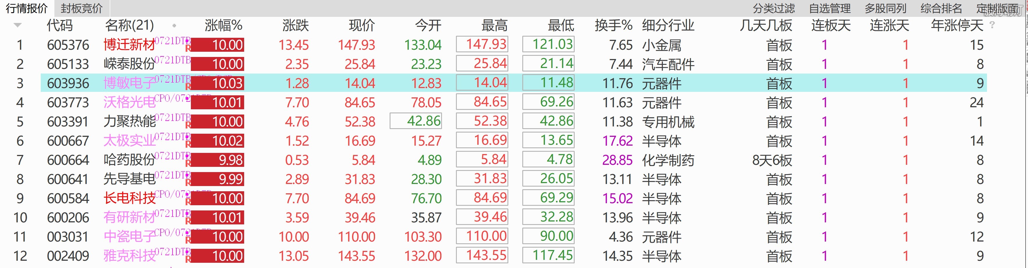Screen dimensions: 1028x268
Task: Click the boxed highest price 143.55
Action: [482, 255]
